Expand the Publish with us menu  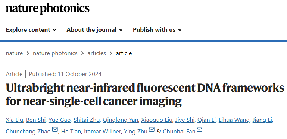tap(157, 29)
